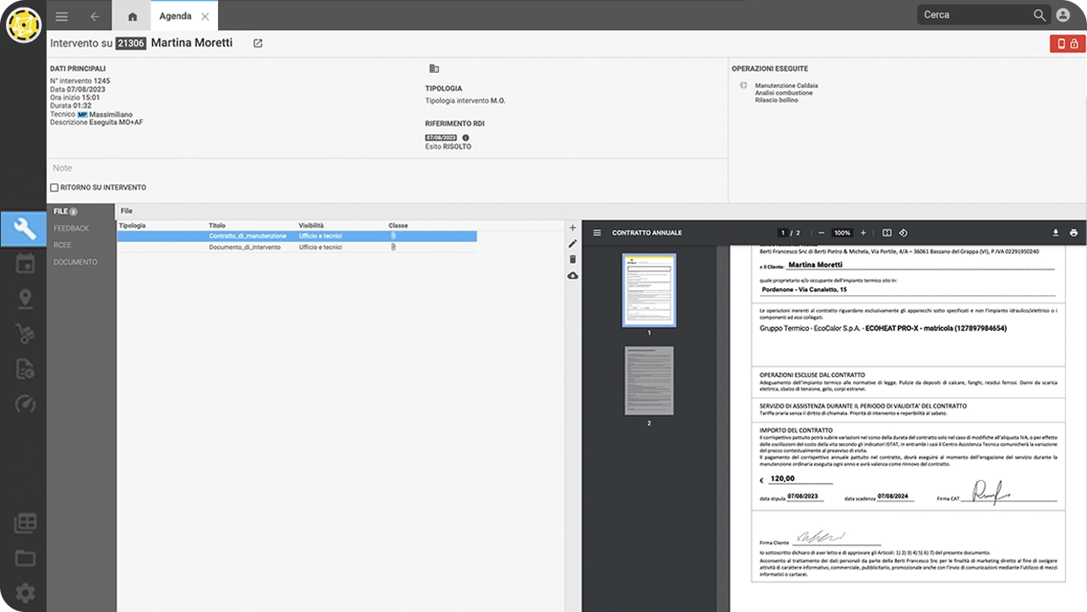Edit the selected file with pencil icon
The image size is (1087, 612).
pyautogui.click(x=572, y=243)
